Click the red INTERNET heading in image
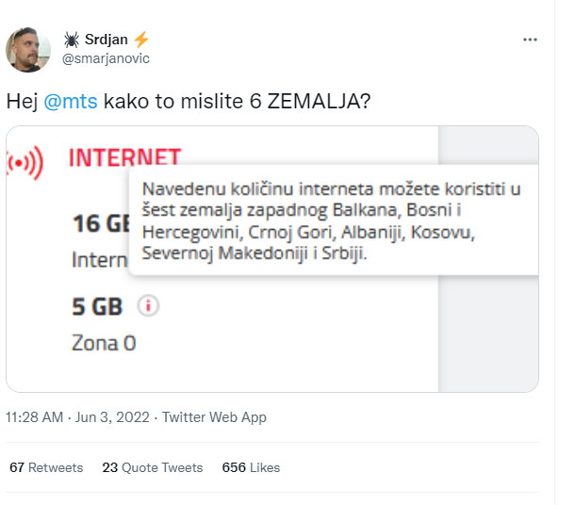 tap(123, 157)
